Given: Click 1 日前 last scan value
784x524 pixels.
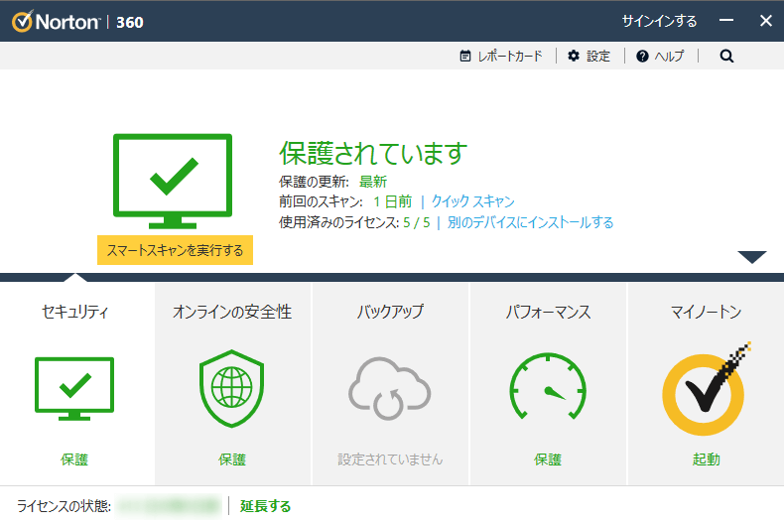Looking at the screenshot, I should [393, 201].
